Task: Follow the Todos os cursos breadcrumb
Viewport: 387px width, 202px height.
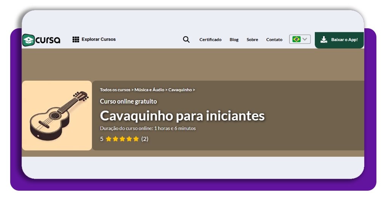Action: (115, 90)
